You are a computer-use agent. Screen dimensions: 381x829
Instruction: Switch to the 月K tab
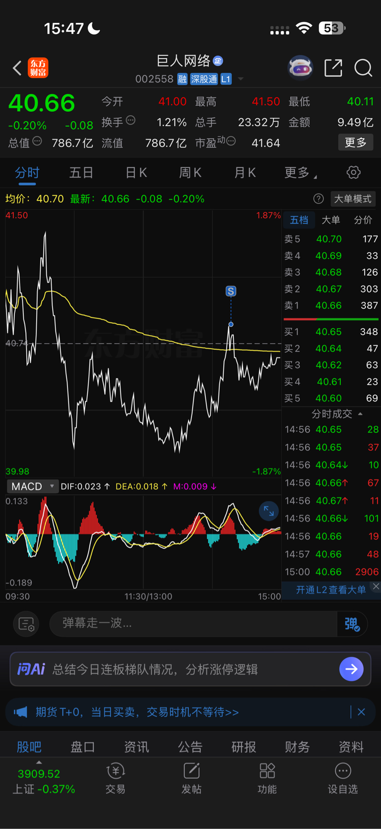(x=245, y=172)
